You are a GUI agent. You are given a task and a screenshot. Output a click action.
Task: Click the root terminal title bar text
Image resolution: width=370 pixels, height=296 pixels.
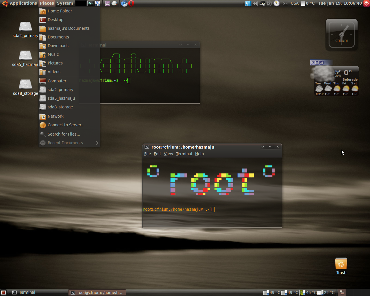pyautogui.click(x=183, y=147)
